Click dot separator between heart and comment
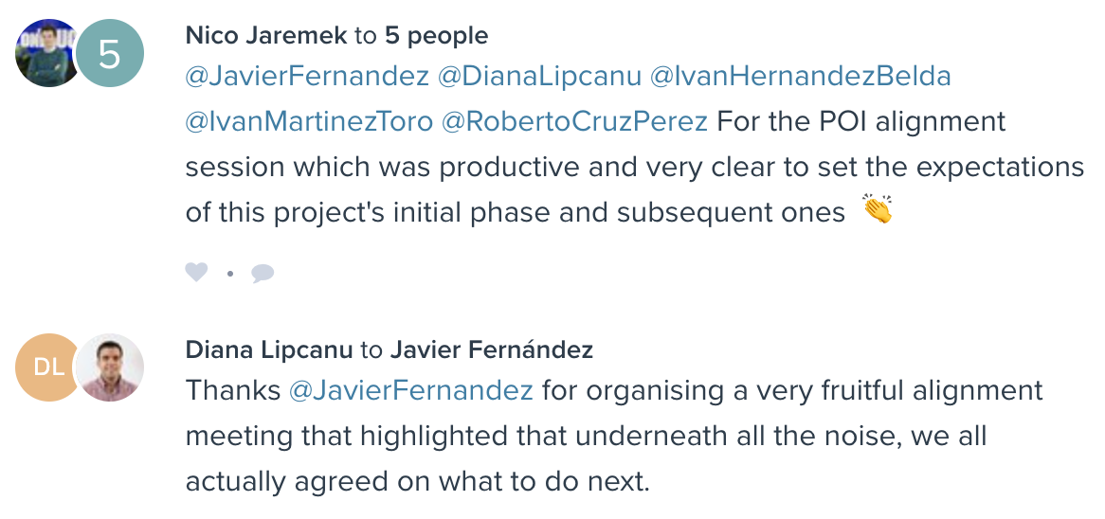The width and height of the screenshot is (1105, 519). (x=229, y=273)
